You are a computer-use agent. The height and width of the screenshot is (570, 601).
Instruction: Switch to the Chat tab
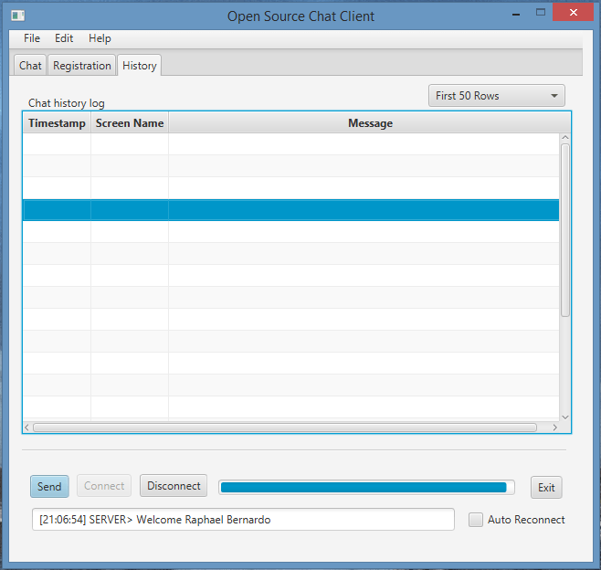(30, 66)
